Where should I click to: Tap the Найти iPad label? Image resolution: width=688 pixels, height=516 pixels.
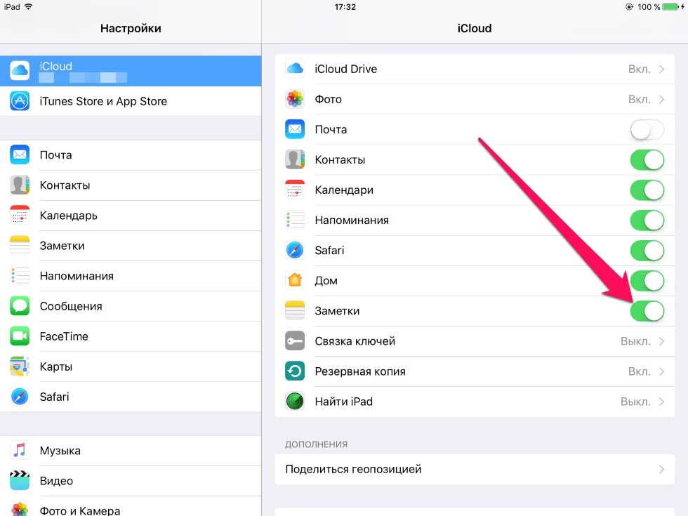tap(343, 402)
